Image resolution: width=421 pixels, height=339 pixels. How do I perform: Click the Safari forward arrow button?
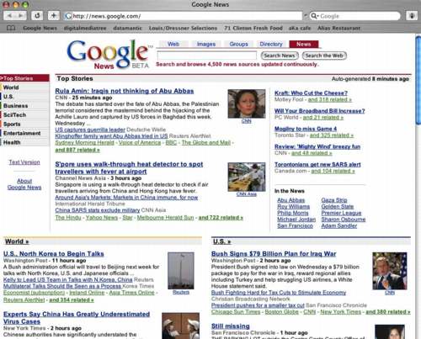click(21, 16)
